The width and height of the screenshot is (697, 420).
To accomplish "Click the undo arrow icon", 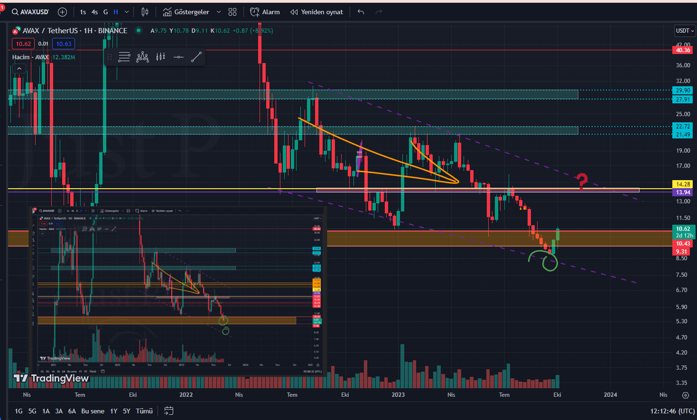I will pyautogui.click(x=361, y=12).
